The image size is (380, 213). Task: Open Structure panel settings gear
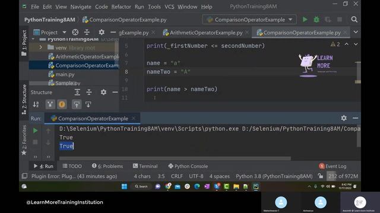pyautogui.click(x=103, y=92)
